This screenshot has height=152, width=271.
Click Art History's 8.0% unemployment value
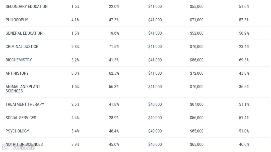pyautogui.click(x=75, y=73)
